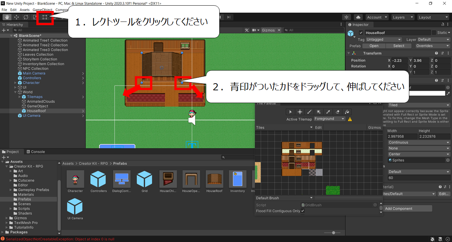This screenshot has height=242, width=452.
Task: Open the bug debugger status bar icon
Action: click(x=433, y=239)
